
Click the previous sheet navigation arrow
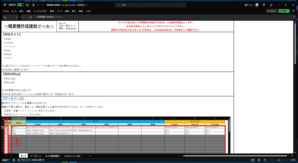6,156
